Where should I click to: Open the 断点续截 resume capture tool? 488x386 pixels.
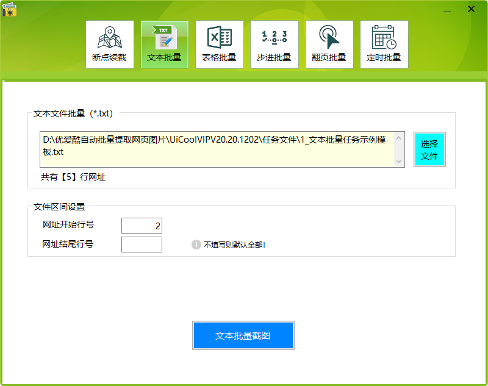click(x=110, y=45)
